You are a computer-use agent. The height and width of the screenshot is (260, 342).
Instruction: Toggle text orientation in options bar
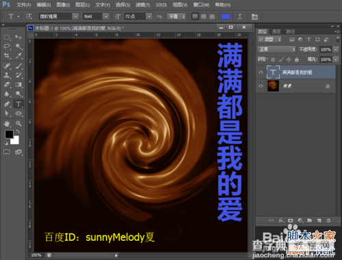point(29,16)
